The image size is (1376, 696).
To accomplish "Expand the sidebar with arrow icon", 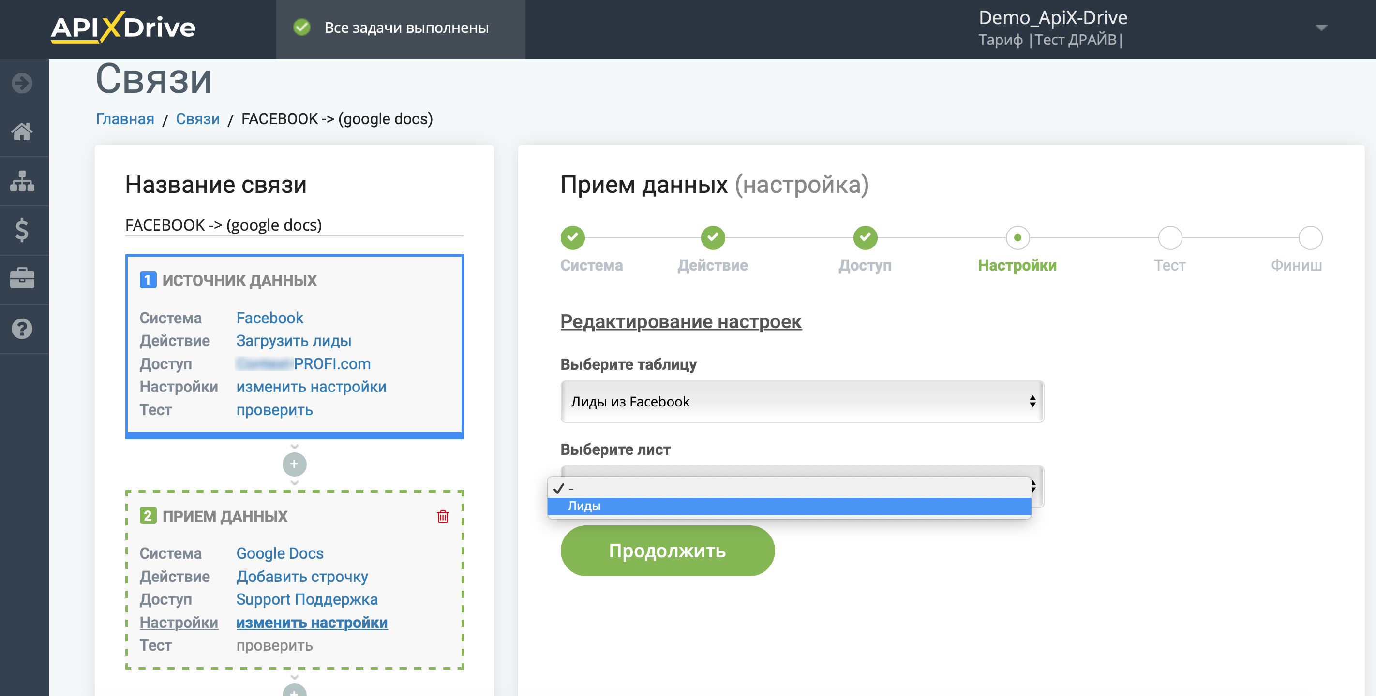I will (22, 83).
